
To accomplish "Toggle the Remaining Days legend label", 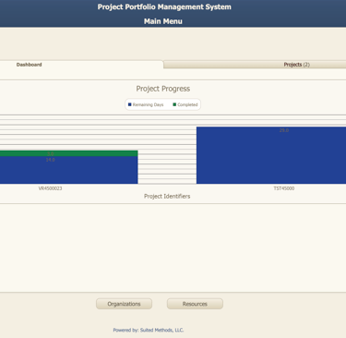I will pyautogui.click(x=148, y=104).
